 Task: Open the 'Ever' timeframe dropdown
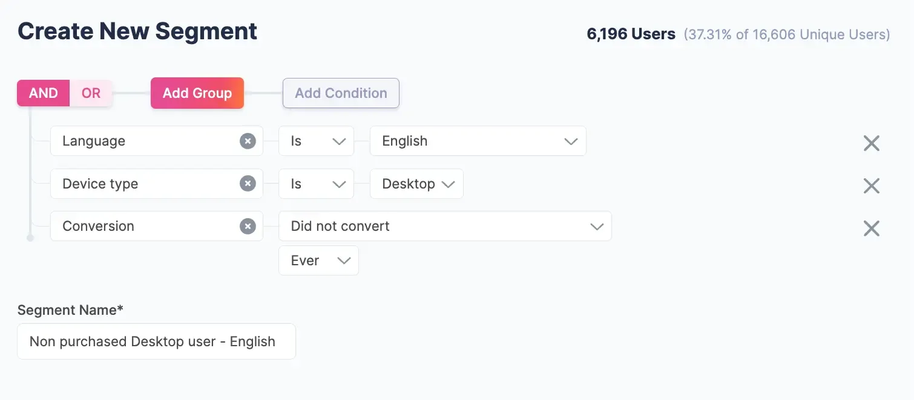(x=318, y=260)
